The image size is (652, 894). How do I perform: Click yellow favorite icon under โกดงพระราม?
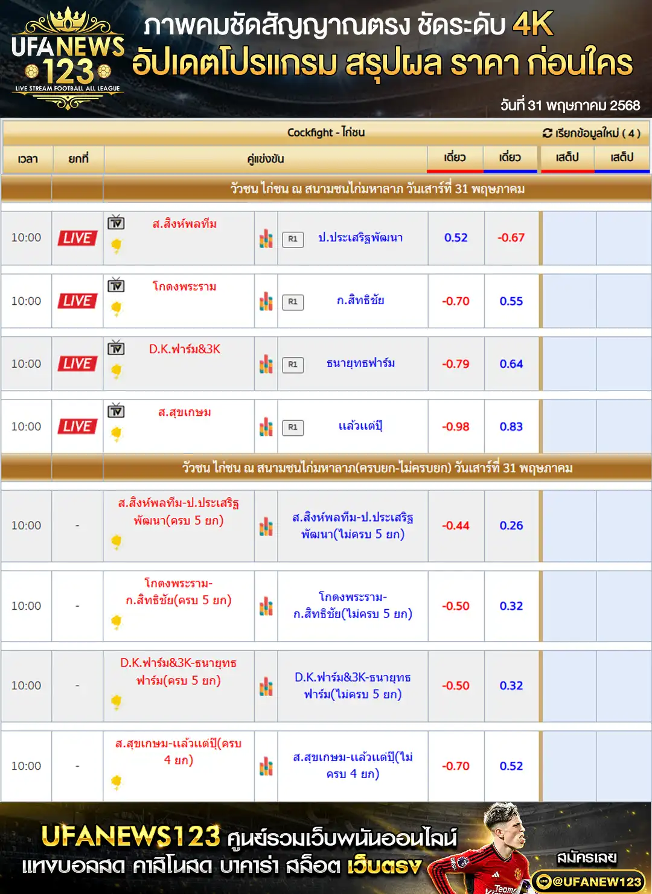[x=116, y=308]
